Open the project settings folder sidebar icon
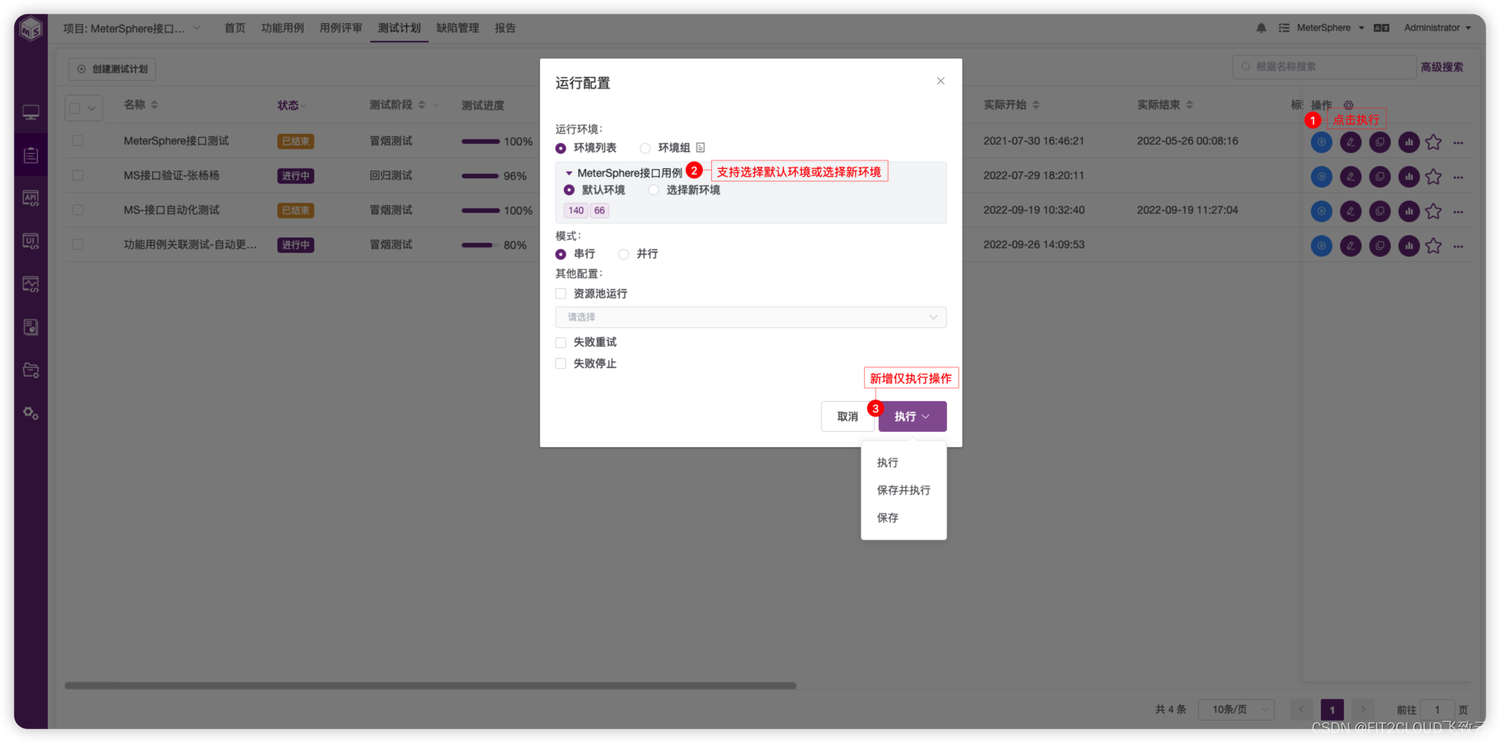1500x743 pixels. [x=31, y=370]
